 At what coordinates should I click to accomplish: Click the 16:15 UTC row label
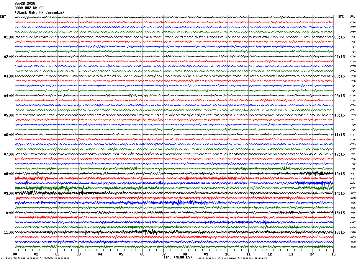(340, 232)
